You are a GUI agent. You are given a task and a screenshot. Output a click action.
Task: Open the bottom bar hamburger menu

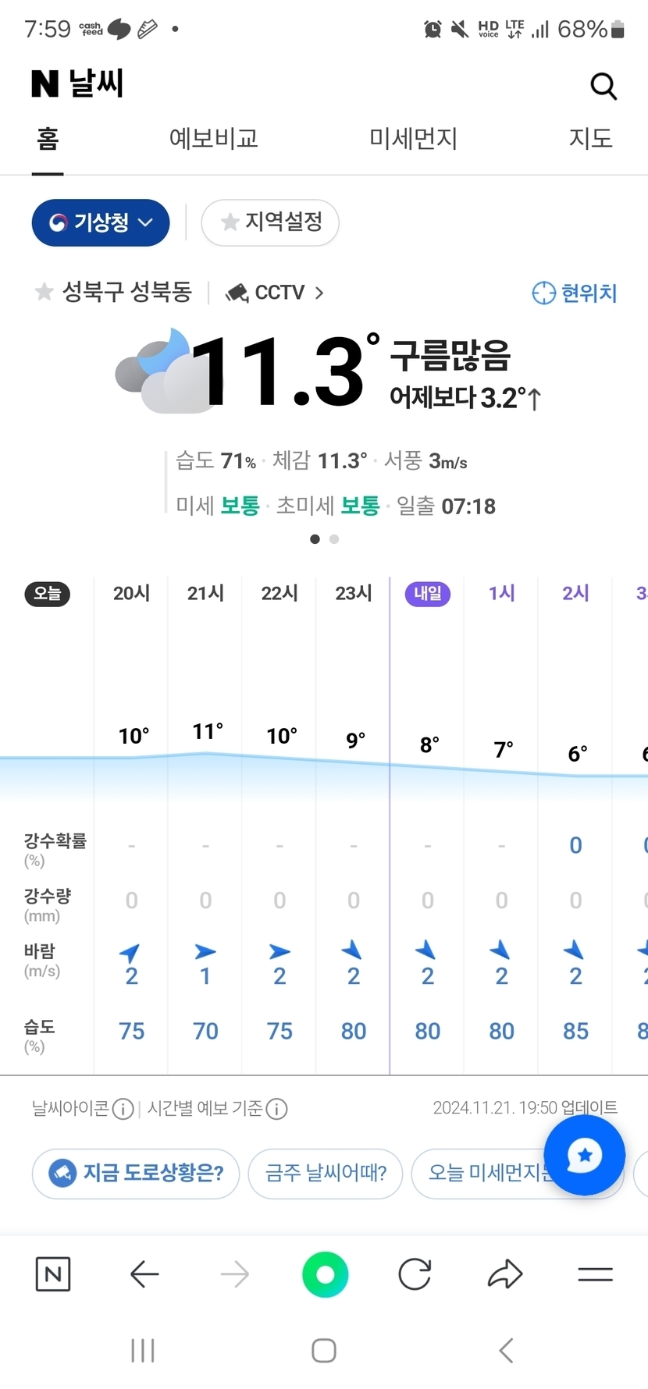pyautogui.click(x=595, y=1274)
